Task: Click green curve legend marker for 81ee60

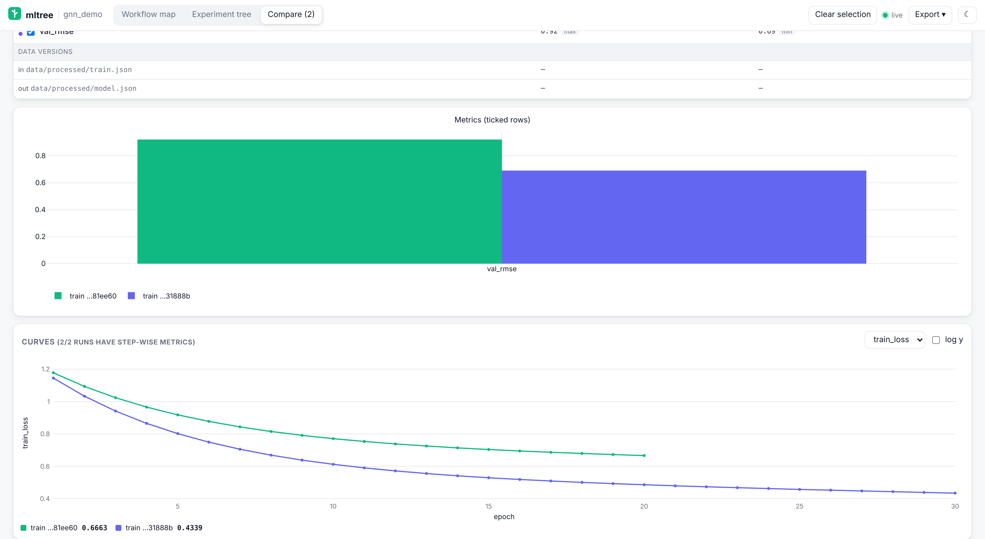Action: click(23, 528)
